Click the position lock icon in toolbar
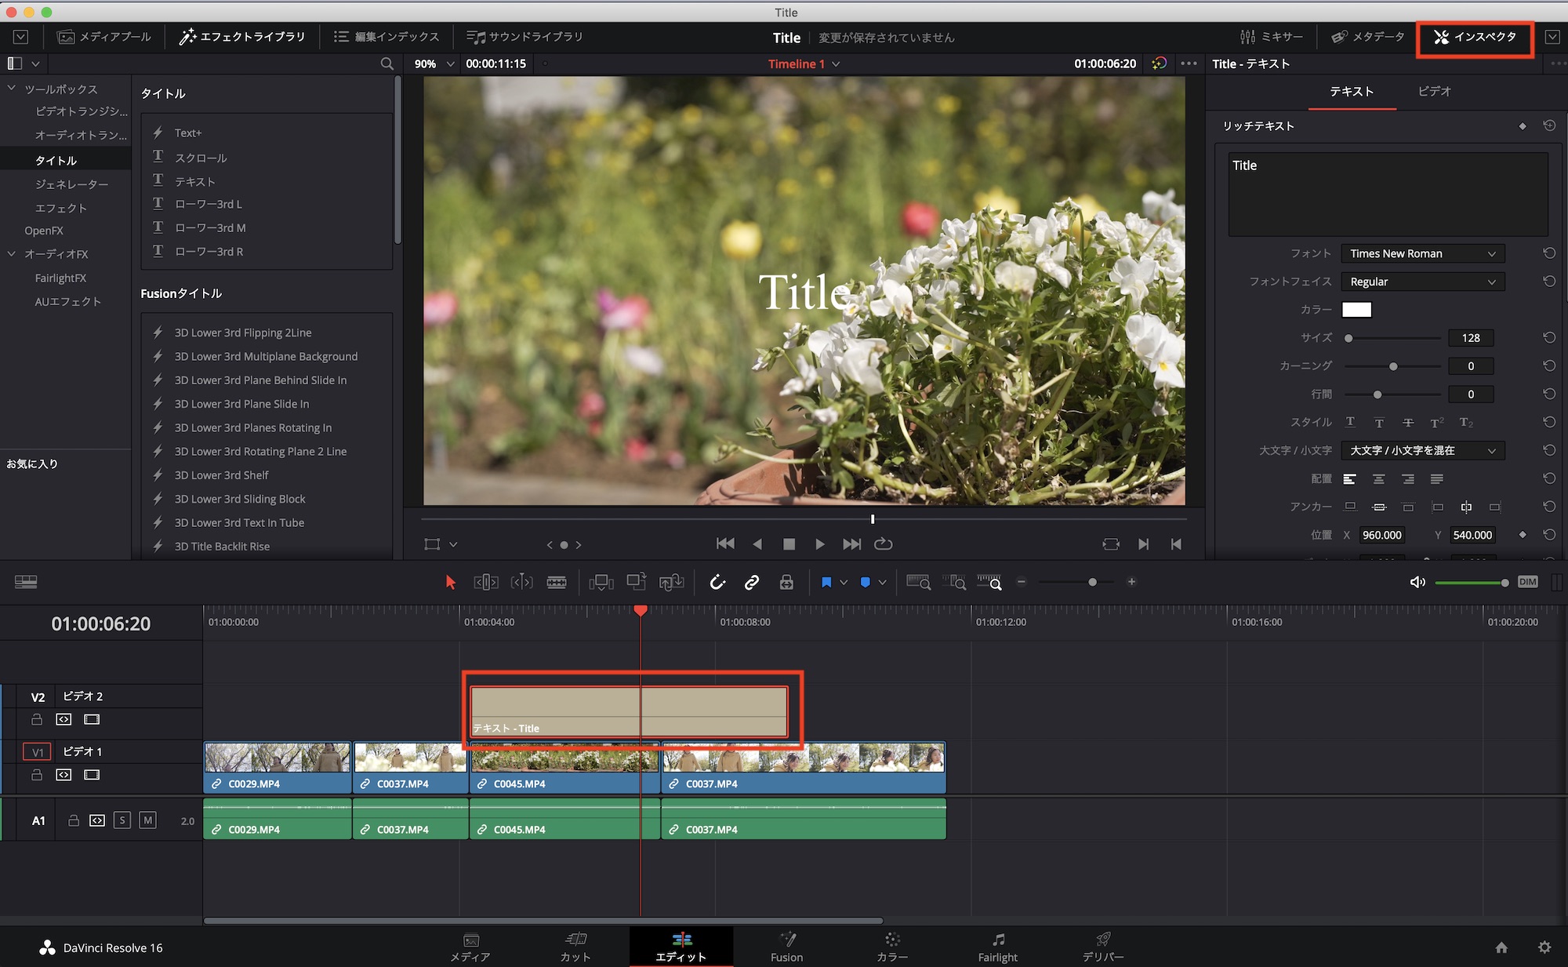1568x967 pixels. click(x=786, y=582)
